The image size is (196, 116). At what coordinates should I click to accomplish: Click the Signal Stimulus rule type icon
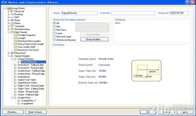16,59
